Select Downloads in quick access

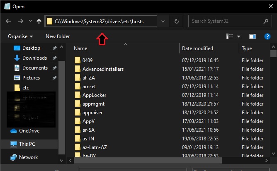[x=34, y=58]
